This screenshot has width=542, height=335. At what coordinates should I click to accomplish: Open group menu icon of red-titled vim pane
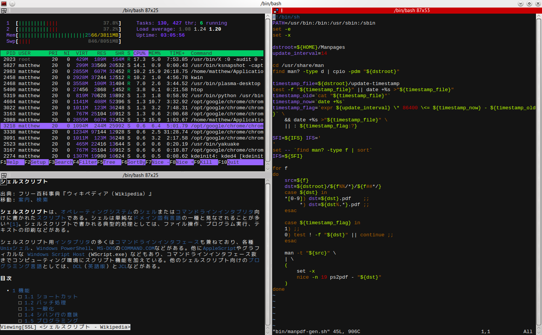(x=276, y=11)
